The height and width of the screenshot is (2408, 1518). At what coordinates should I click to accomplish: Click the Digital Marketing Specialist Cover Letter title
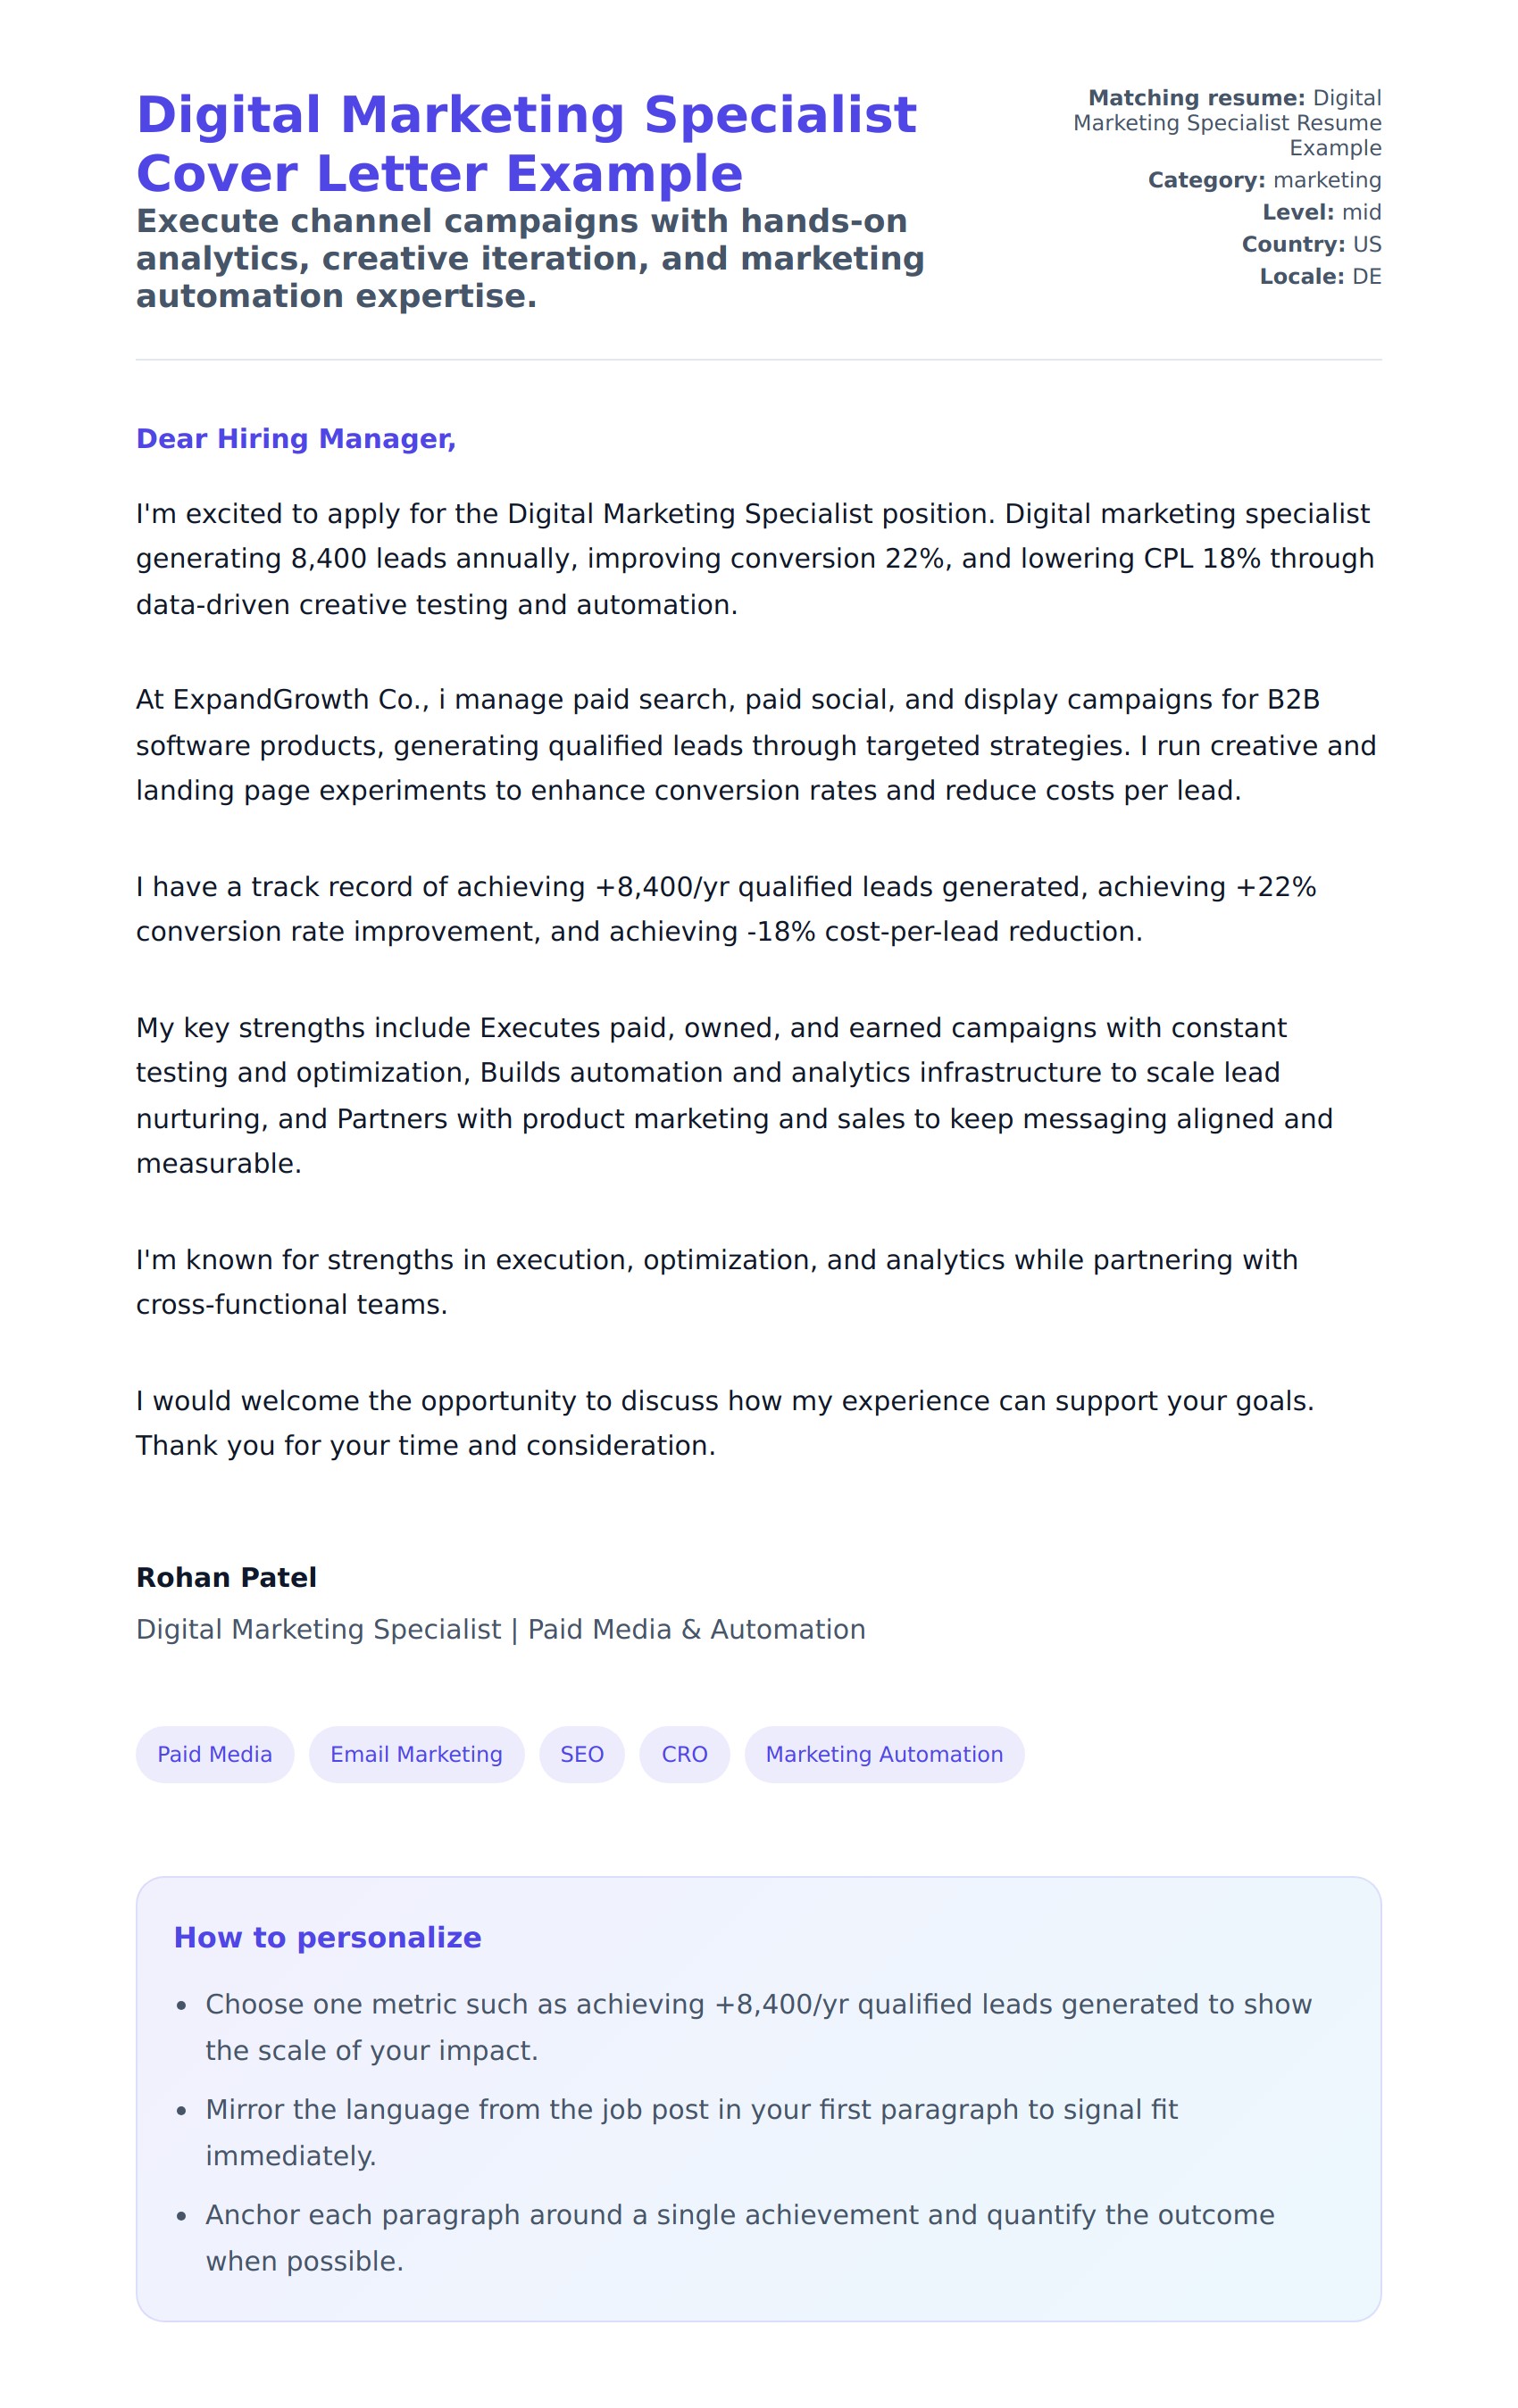(525, 143)
